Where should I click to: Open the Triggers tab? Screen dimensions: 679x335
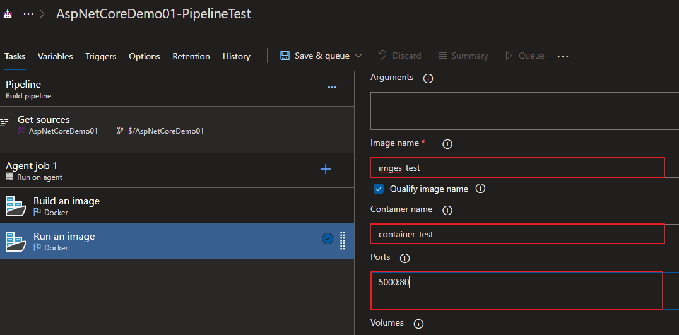[x=101, y=56]
